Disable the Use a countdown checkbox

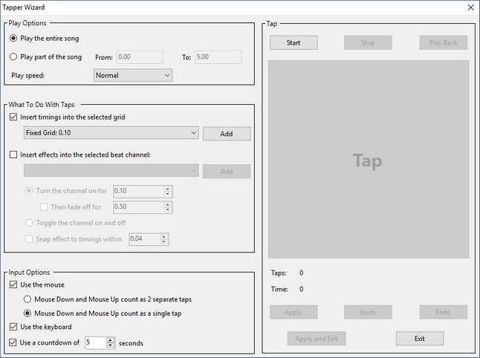(x=13, y=342)
